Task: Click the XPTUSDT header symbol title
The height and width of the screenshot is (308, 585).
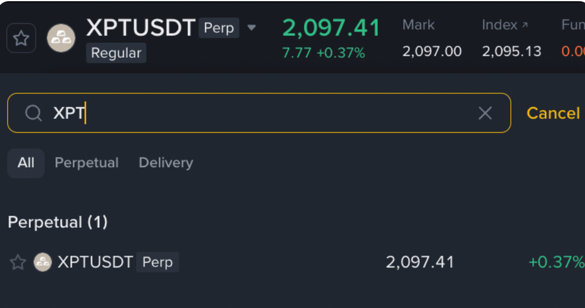Action: tap(141, 28)
